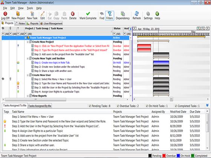The width and height of the screenshot is (211, 158).
Task: Click the Pending black legend swatch
Action: (150, 156)
